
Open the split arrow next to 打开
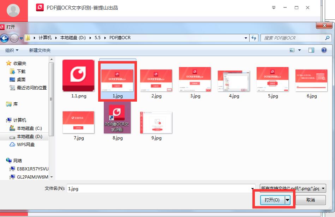point(288,200)
